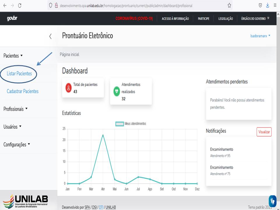Screen dimensions: 280x210
Task: Expand the Pacientes sidebar menu
Action: click(x=13, y=56)
